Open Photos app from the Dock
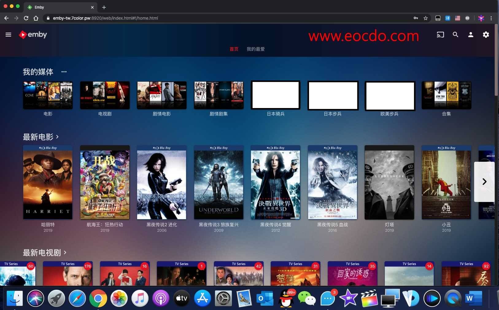 (119, 298)
